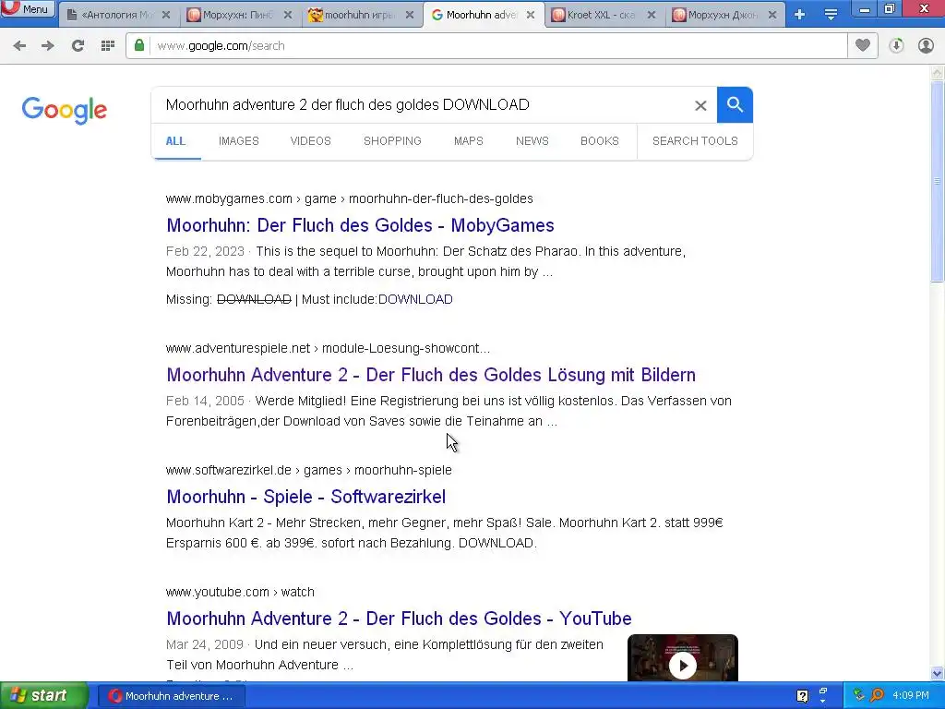Click the www.adventurespiele.net breadcrumb URL

click(x=328, y=348)
